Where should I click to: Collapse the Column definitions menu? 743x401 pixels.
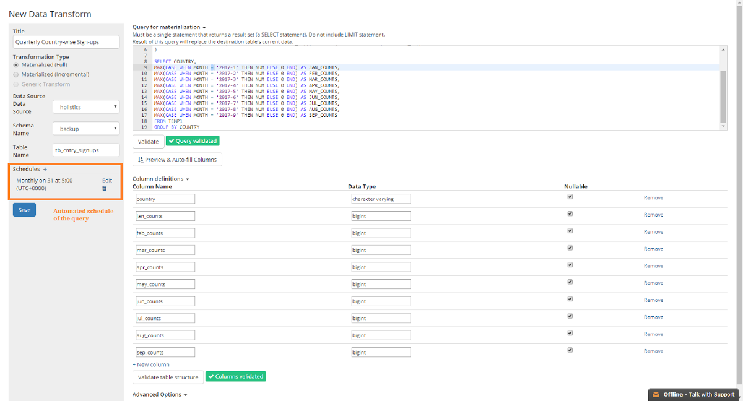(160, 179)
